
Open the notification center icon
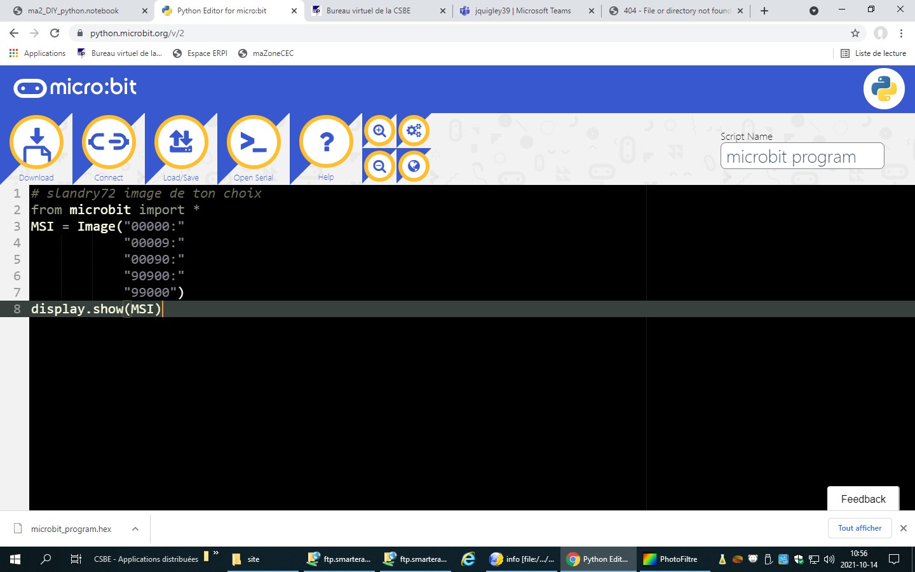(x=894, y=559)
